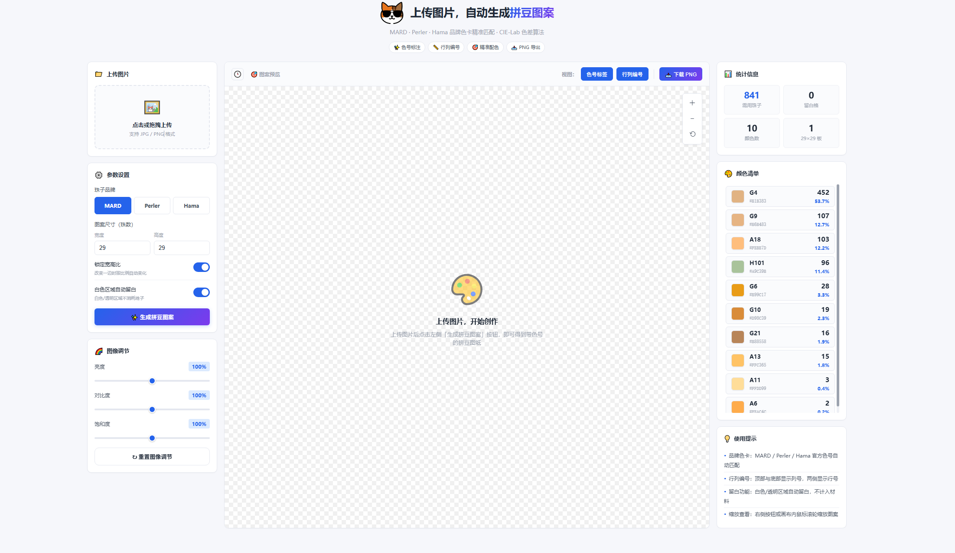Image resolution: width=955 pixels, height=553 pixels.
Task: Toggle the 锁定宽高比 switch
Action: click(x=201, y=267)
